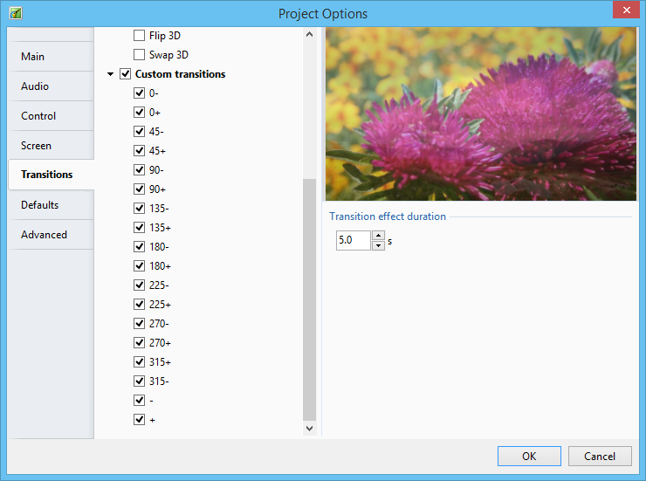Screen dimensions: 646x481
Task: Click the Project Options app icon in title bar
Action: [15, 13]
